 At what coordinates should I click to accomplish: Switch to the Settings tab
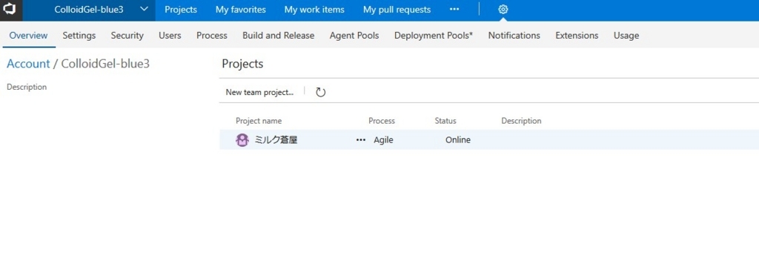click(x=79, y=36)
